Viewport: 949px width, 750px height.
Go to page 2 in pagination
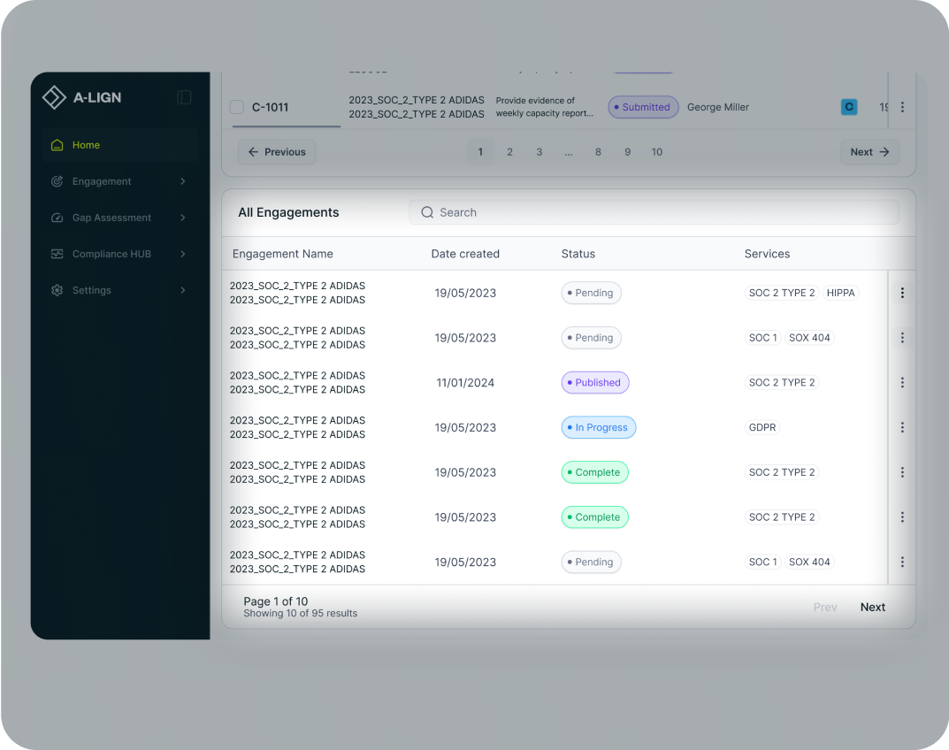(509, 152)
